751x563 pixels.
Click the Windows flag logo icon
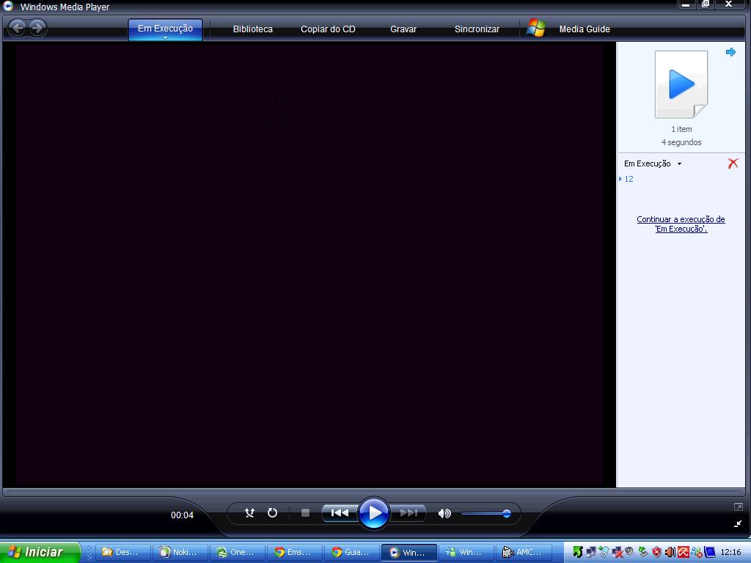[536, 29]
